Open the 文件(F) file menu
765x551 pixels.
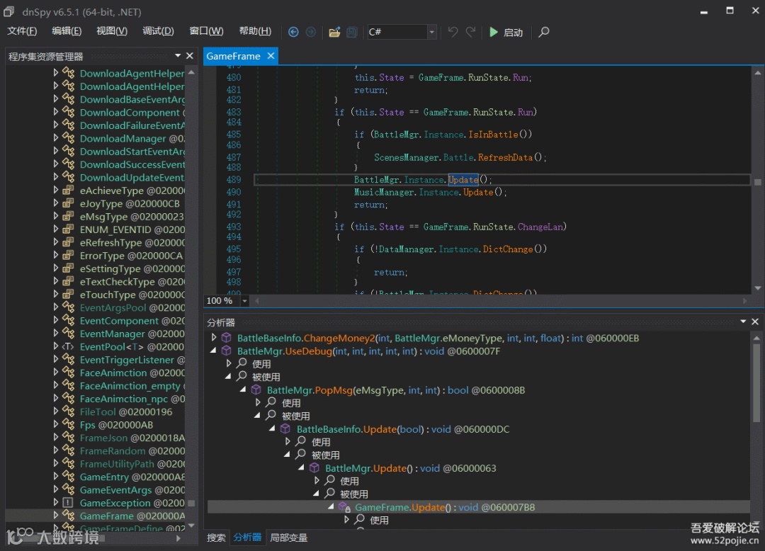(22, 31)
